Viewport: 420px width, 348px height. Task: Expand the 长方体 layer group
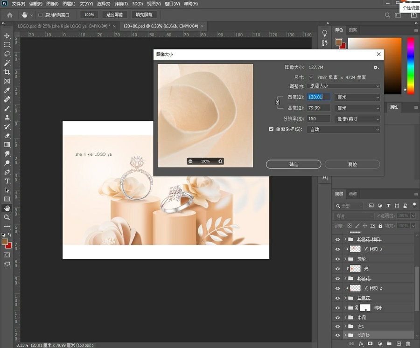click(345, 335)
